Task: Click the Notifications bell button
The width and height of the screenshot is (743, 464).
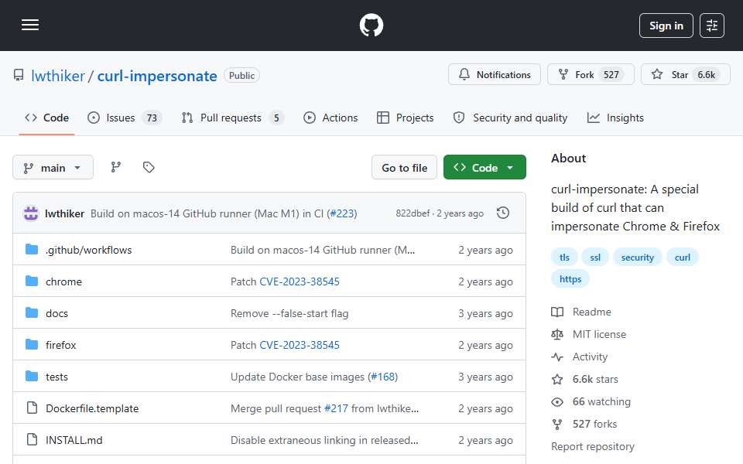Action: click(495, 75)
